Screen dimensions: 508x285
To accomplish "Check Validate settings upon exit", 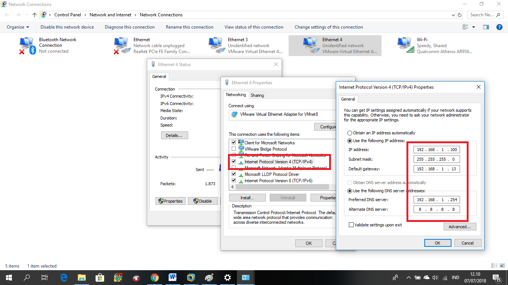I will point(351,225).
